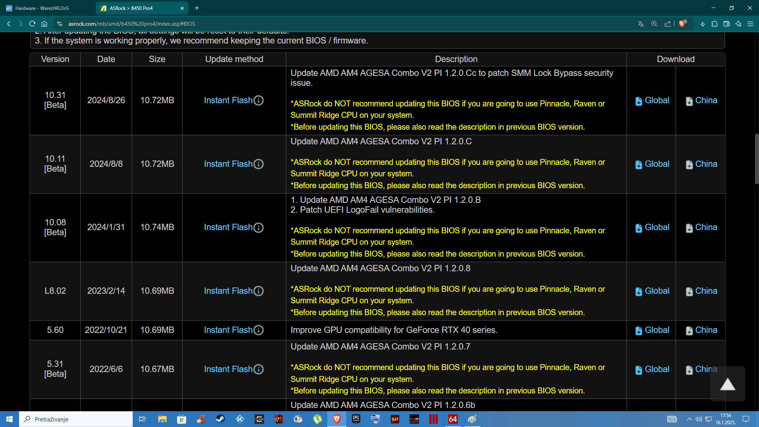
Task: Go back to the previous page
Action: tap(9, 24)
